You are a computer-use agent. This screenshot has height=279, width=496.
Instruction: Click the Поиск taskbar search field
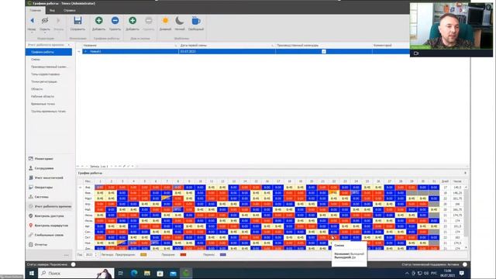[x=76, y=274]
